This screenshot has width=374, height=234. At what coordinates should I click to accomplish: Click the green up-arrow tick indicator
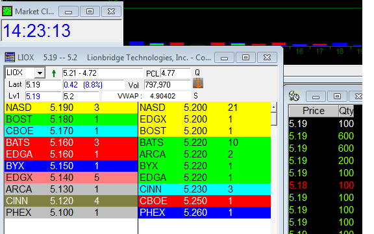[54, 73]
